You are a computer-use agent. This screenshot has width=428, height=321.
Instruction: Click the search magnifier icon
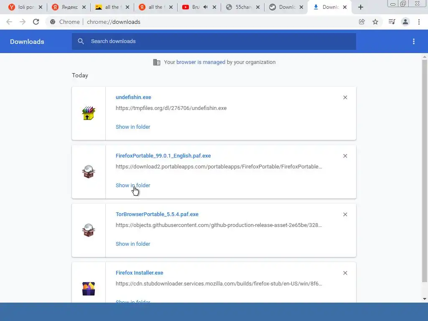[81, 41]
